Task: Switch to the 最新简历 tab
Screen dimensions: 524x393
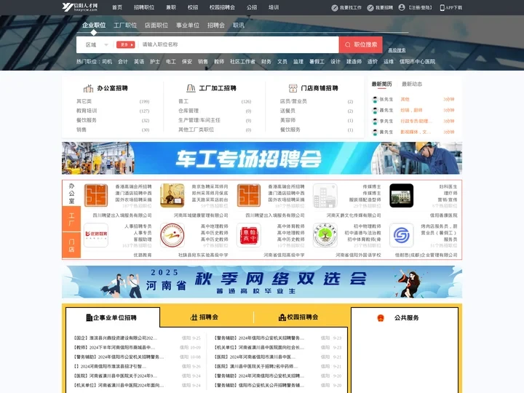Action: [381, 84]
